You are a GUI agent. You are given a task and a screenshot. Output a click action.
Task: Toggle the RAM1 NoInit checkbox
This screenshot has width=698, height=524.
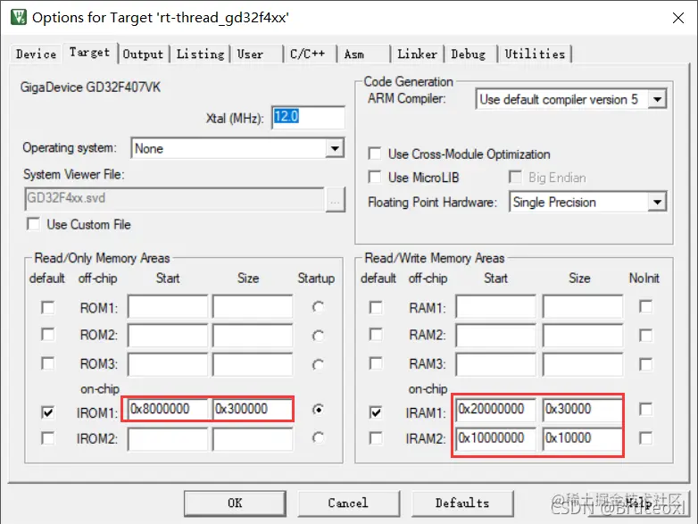(645, 306)
